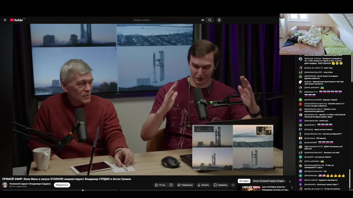Click "9метров и на киев" chat message

(x=331, y=153)
